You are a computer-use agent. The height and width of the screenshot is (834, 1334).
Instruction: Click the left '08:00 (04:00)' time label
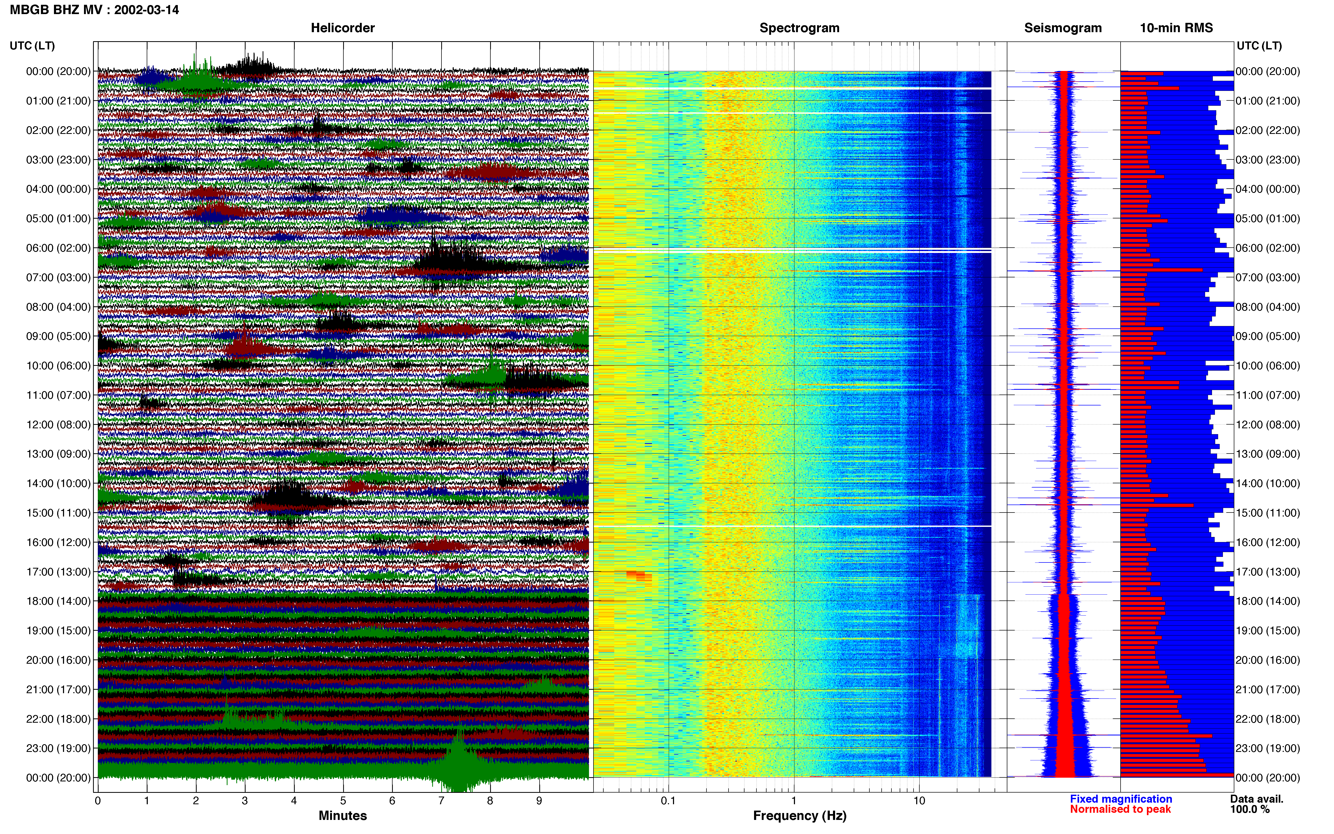pos(58,307)
